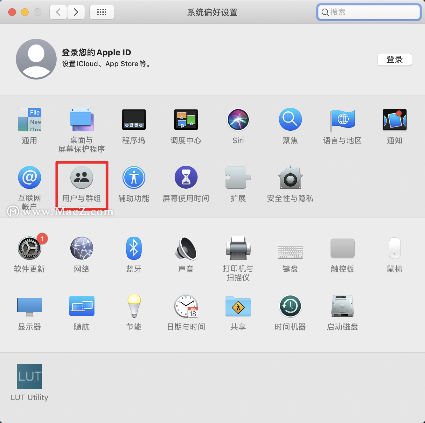425x423 pixels.
Task: Open 语言与地区 preferences
Action: click(x=343, y=120)
